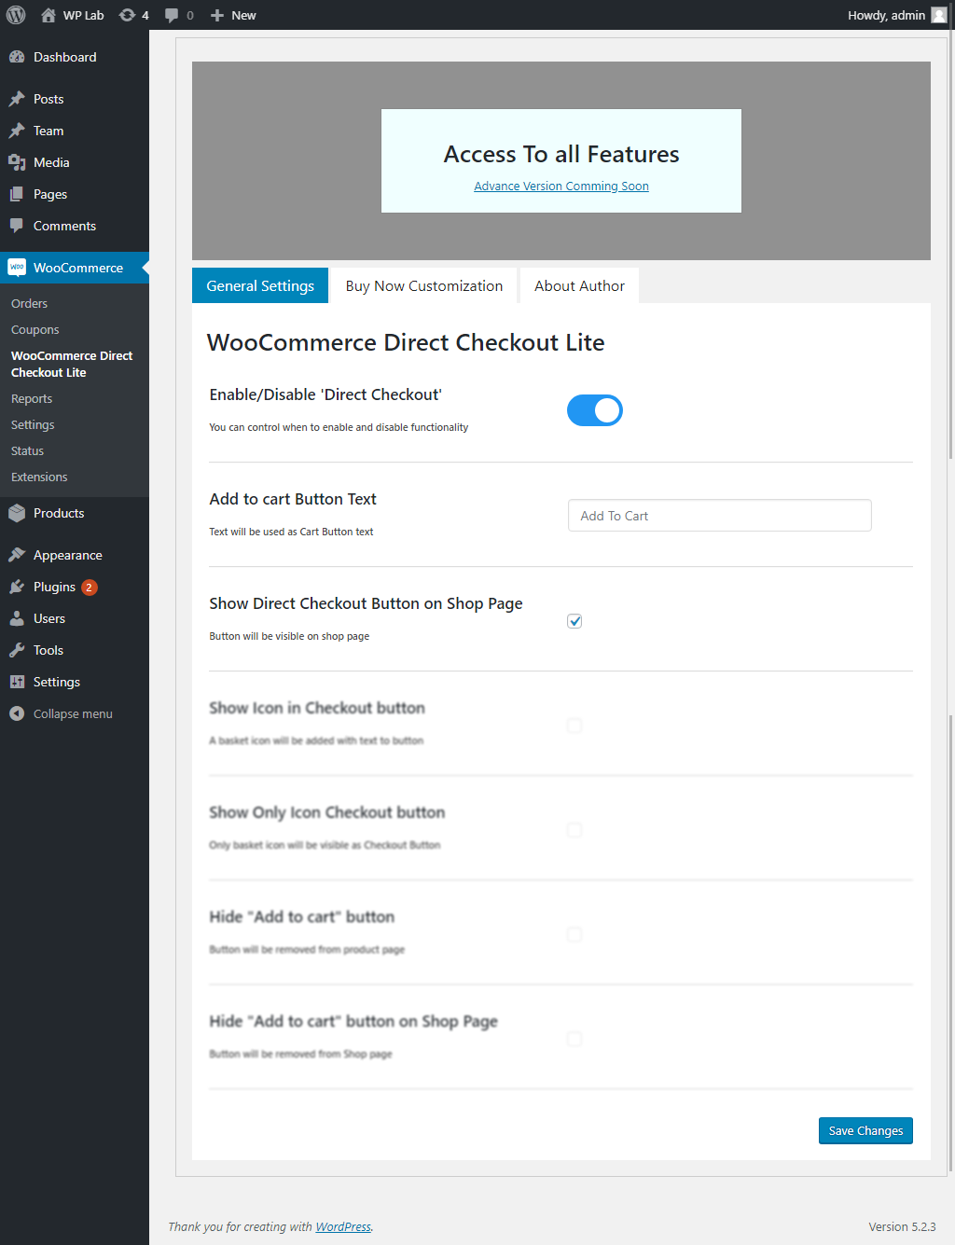Click the Media icon in sidebar

coord(17,162)
